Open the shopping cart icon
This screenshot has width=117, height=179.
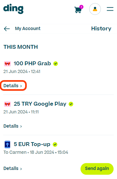coord(78,10)
